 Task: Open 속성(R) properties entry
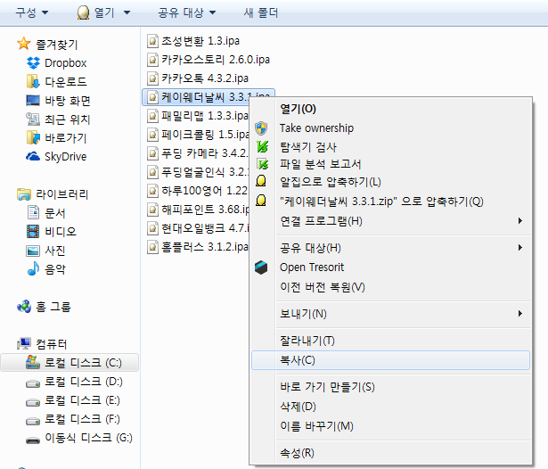coord(390,453)
